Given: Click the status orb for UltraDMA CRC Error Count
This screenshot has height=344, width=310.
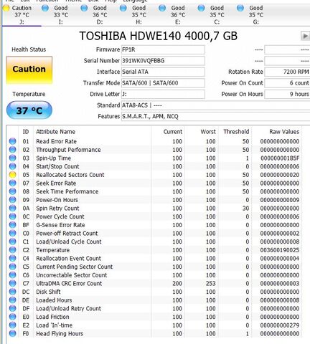Looking at the screenshot, I should 12,283.
